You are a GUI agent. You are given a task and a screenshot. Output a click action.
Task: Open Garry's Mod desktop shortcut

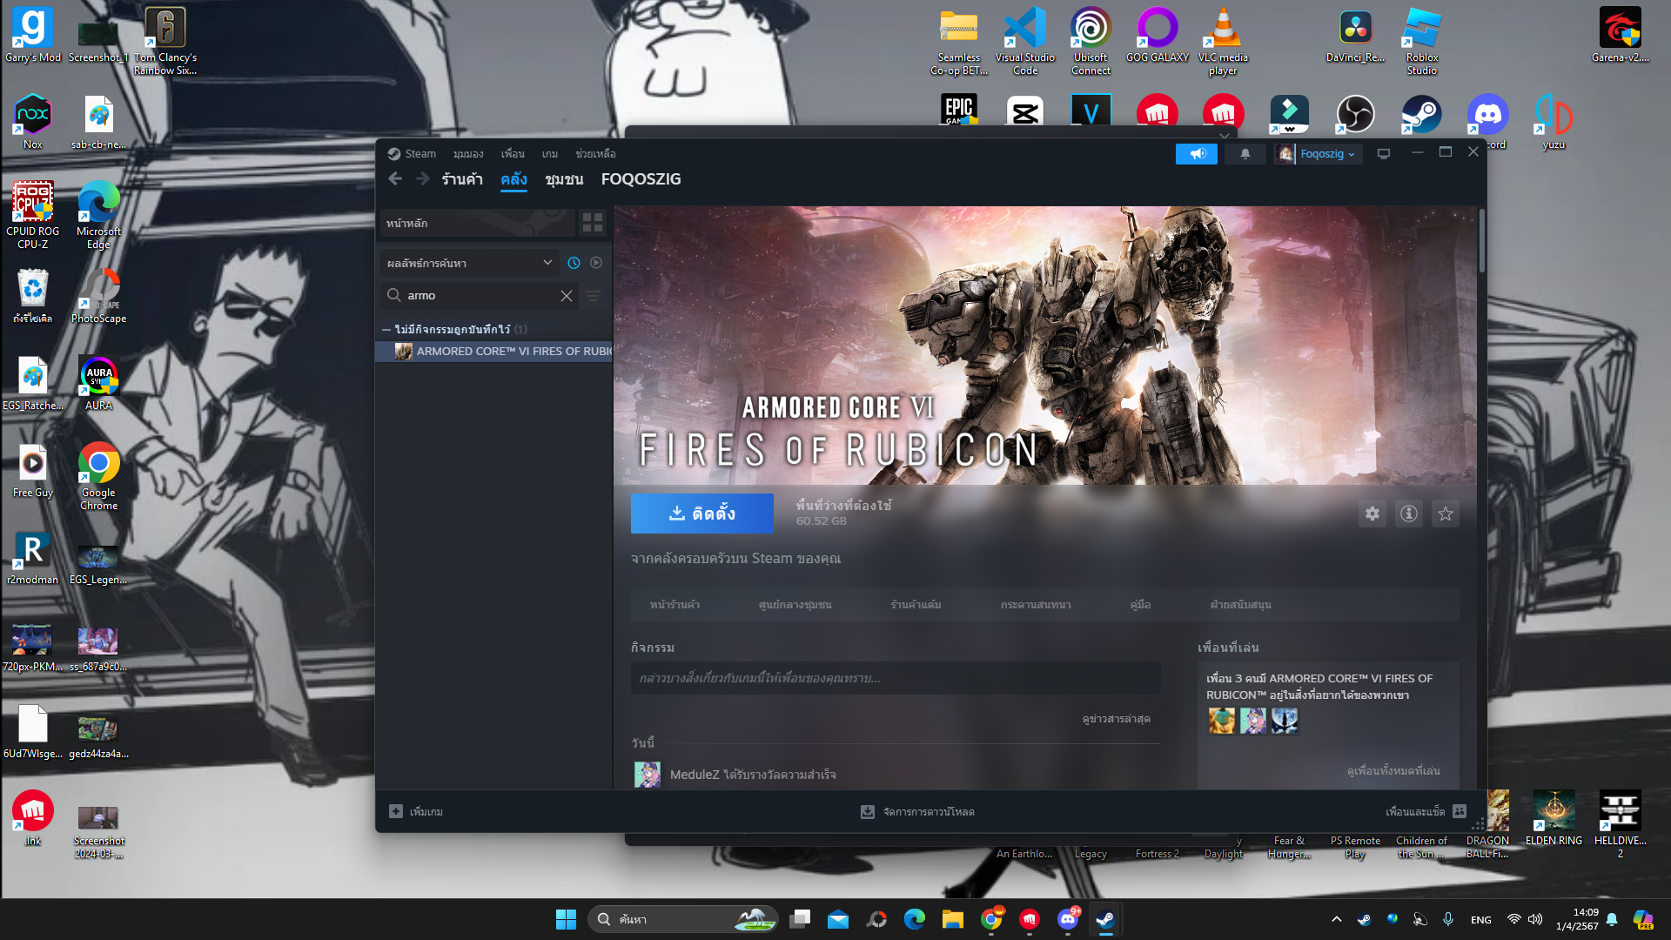pyautogui.click(x=33, y=35)
